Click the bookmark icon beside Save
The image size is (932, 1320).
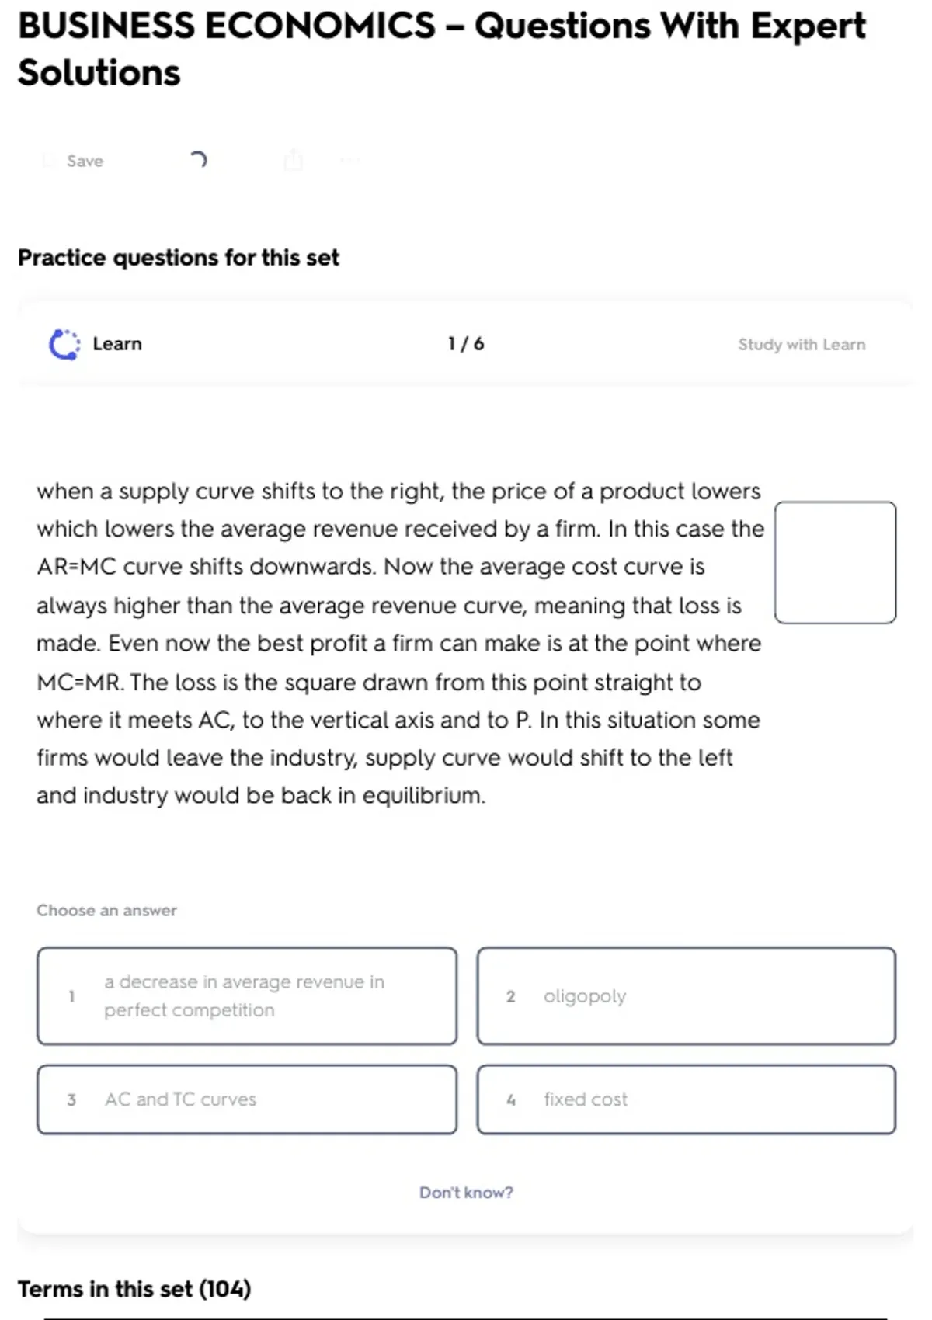(48, 161)
